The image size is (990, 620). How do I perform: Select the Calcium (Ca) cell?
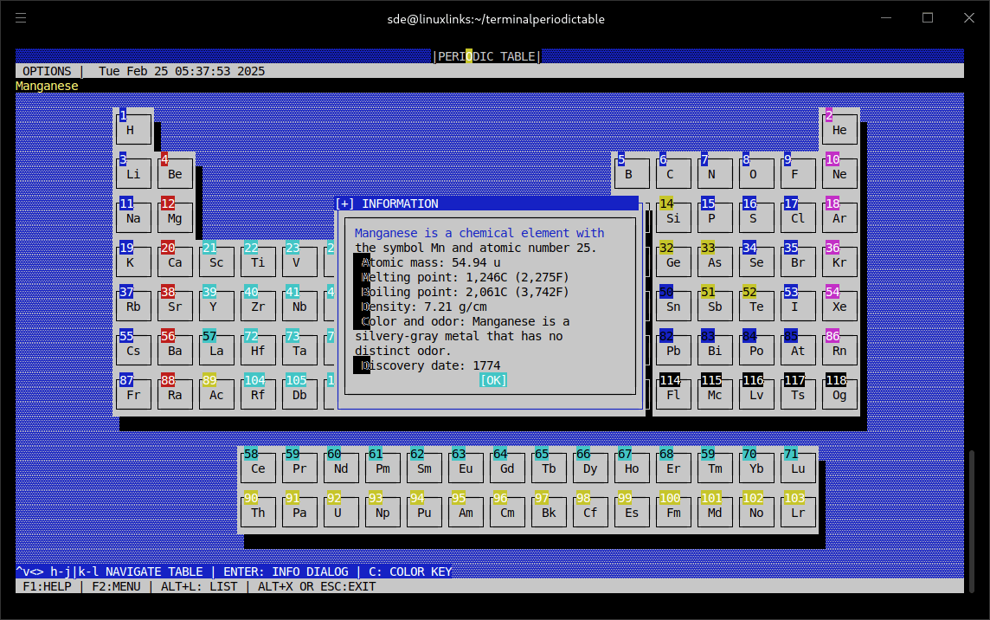[175, 262]
